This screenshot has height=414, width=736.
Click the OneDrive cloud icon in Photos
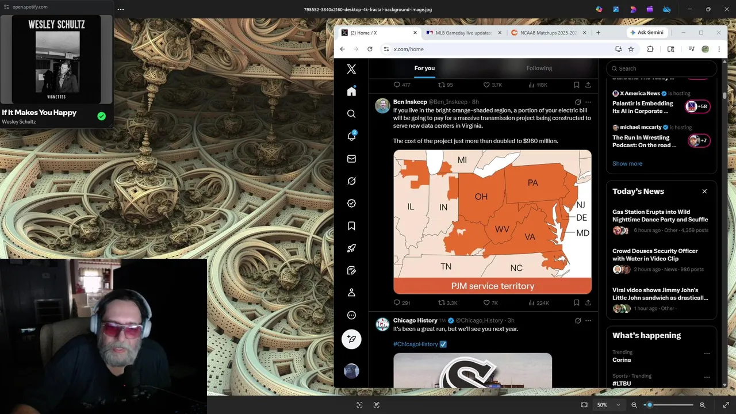pos(667,9)
